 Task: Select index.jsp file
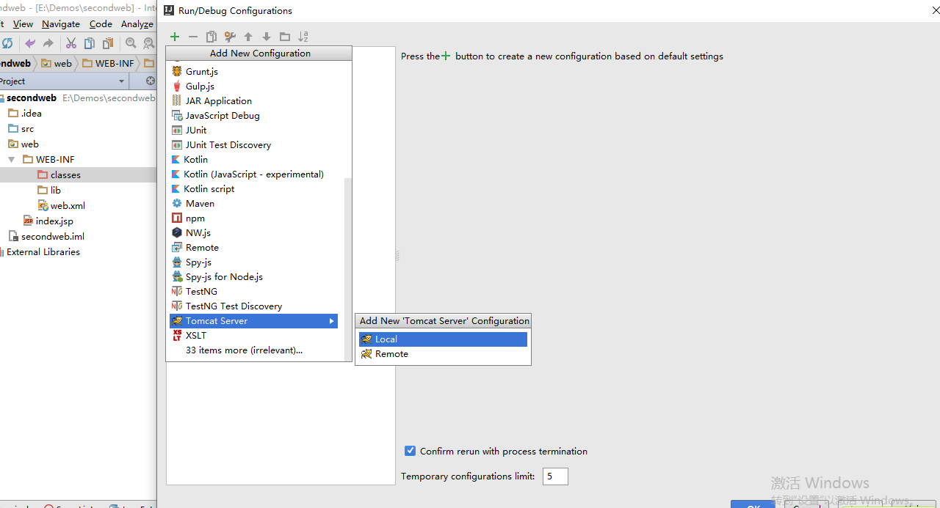point(48,221)
